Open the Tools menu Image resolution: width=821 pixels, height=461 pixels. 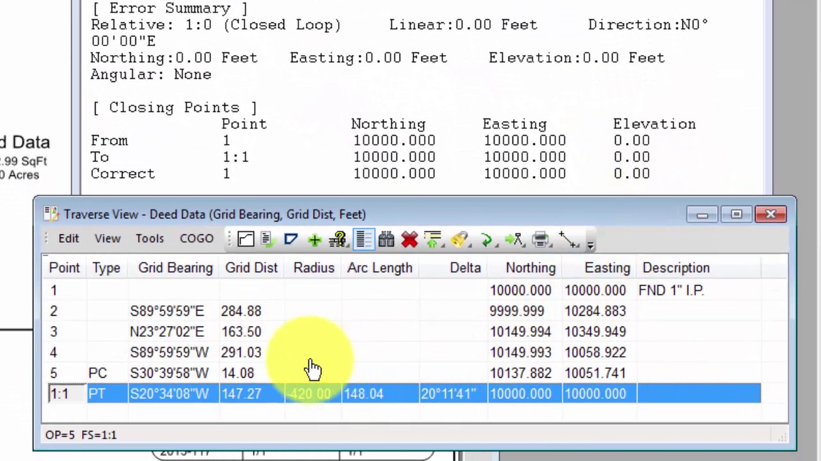(x=149, y=238)
